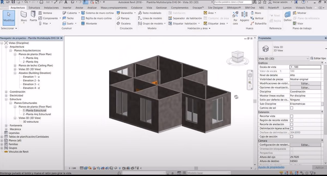Open the Enscape ribbon tab
This screenshot has width=327, height=176.
coord(198,8)
